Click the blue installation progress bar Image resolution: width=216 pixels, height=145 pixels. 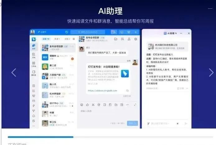point(41,137)
